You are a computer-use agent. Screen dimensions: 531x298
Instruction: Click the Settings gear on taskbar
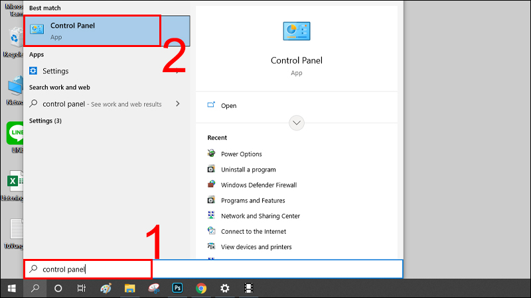[225, 288]
